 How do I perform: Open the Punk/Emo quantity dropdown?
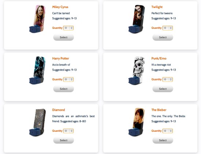(167, 79)
